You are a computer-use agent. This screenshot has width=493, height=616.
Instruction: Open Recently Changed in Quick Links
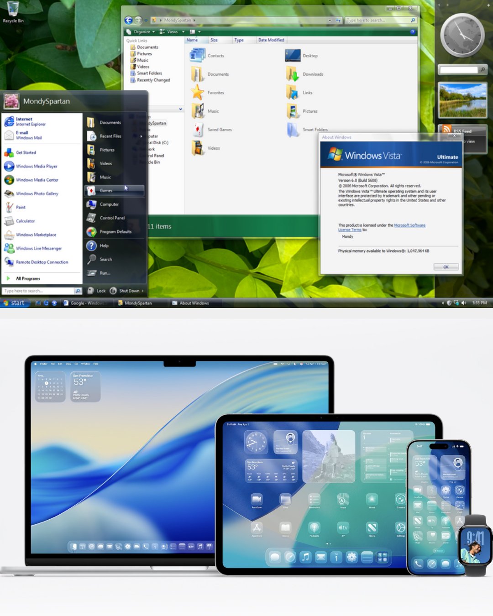point(150,80)
